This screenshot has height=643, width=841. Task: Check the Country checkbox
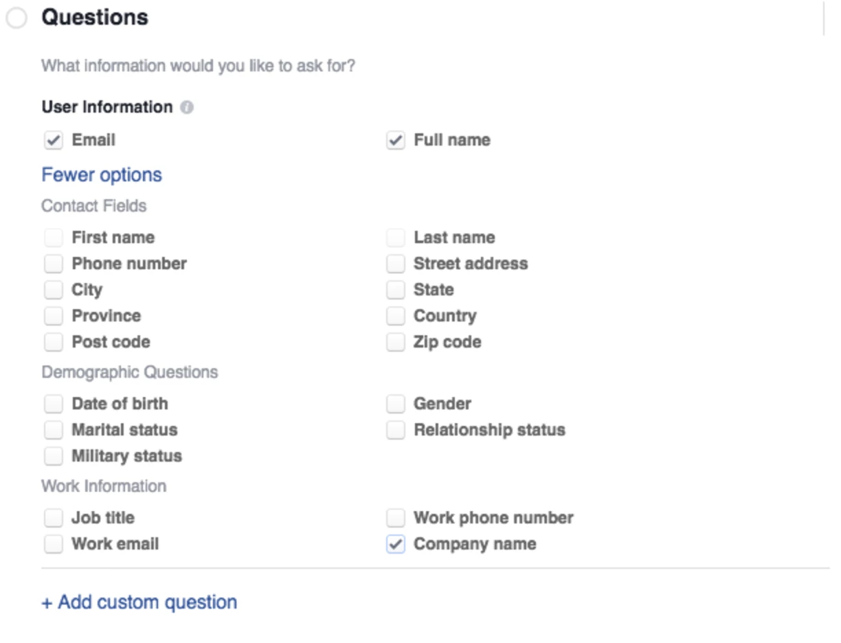395,316
